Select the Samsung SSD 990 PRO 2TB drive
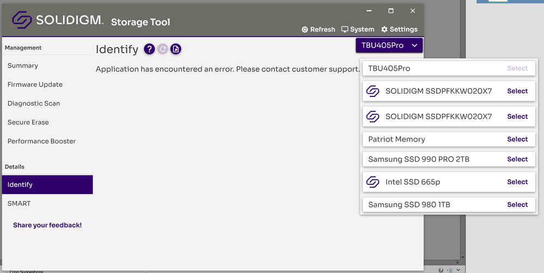 click(x=517, y=159)
